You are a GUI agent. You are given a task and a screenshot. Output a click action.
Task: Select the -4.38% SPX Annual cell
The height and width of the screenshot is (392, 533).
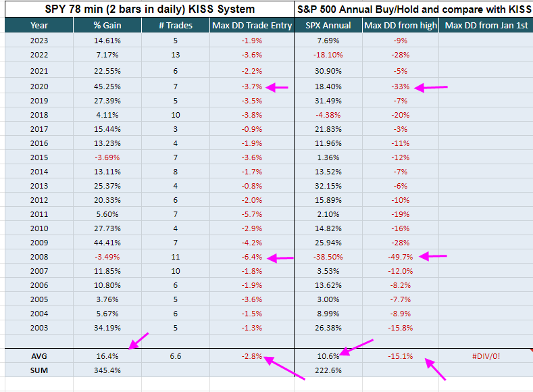[328, 115]
